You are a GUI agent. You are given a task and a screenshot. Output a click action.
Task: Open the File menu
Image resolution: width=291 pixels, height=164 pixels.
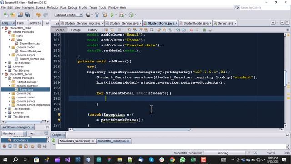(x=3, y=7)
